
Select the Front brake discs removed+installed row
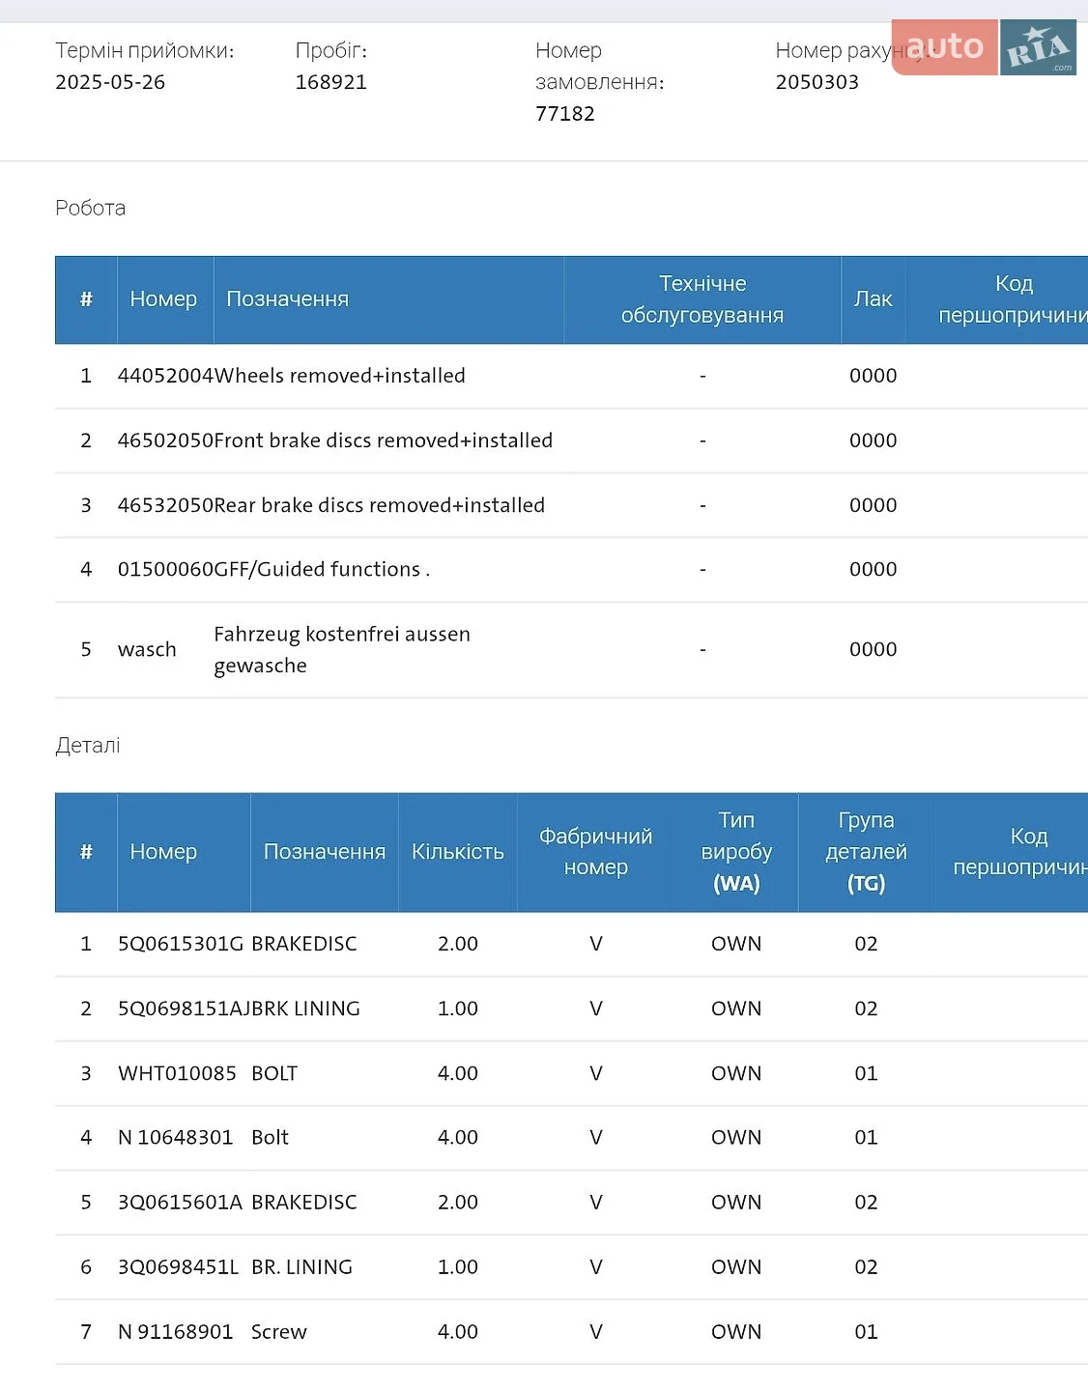(x=571, y=440)
